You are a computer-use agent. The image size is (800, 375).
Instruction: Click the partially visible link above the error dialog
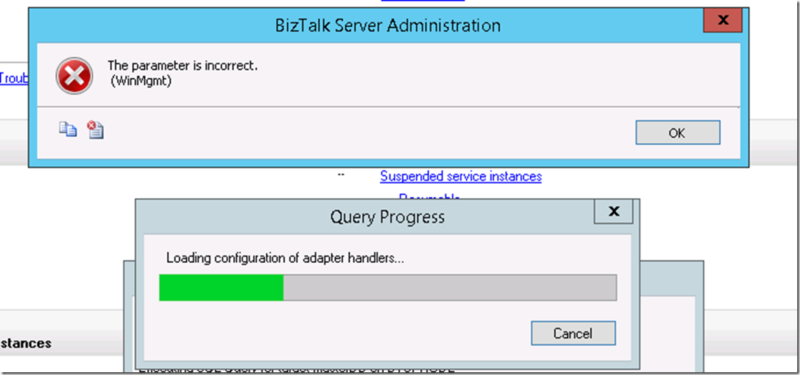coord(423,1)
